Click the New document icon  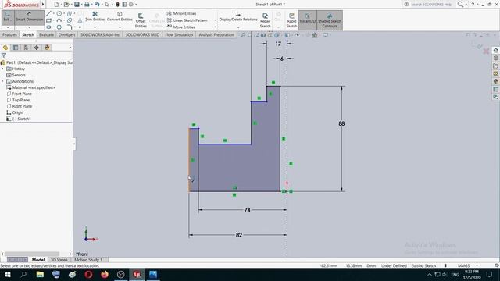(x=56, y=5)
